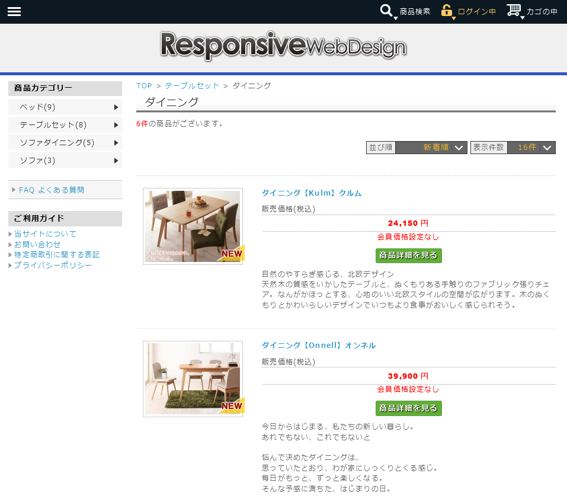
Task: Select ベッド(9) category
Action: pyautogui.click(x=65, y=107)
